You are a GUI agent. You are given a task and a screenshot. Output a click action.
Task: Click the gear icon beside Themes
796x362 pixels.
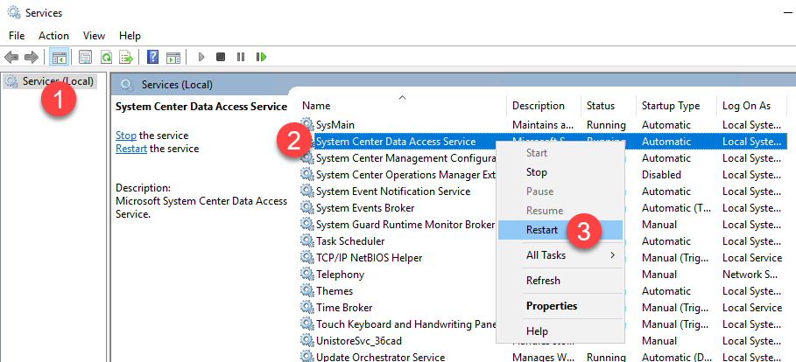pos(307,291)
